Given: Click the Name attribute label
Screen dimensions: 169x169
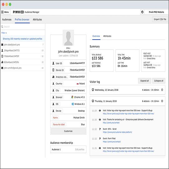Looking at the screenshot, I should (x=55, y=118).
